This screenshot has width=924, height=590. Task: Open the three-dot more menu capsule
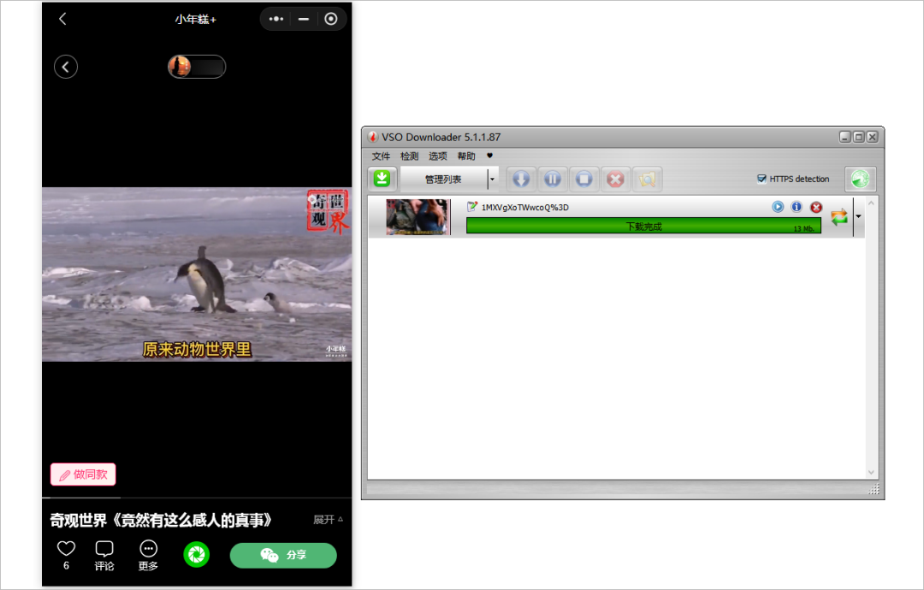[275, 19]
